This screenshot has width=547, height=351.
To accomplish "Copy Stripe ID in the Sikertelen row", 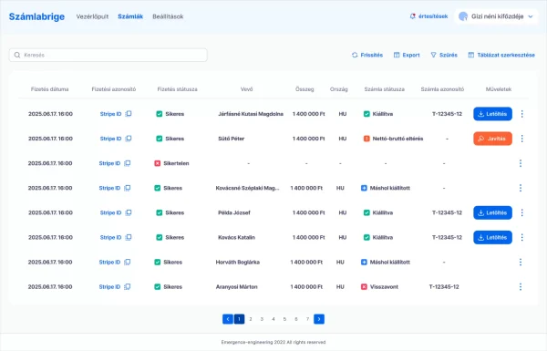I will click(x=128, y=163).
